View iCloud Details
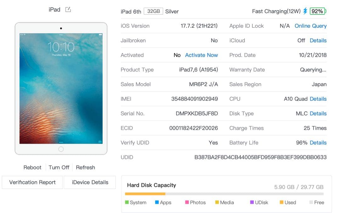Screen dimensions: 340x213 (x=318, y=40)
